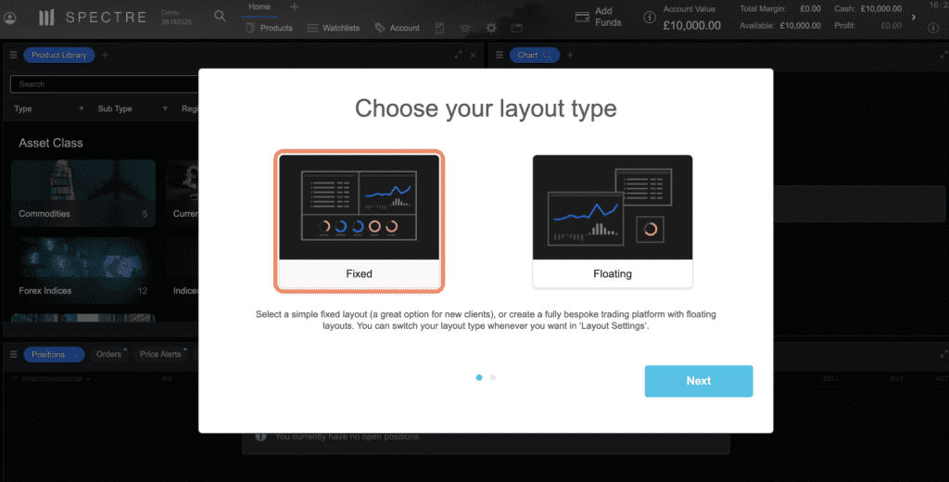The image size is (949, 482).
Task: Switch to the Home tab
Action: tap(259, 6)
